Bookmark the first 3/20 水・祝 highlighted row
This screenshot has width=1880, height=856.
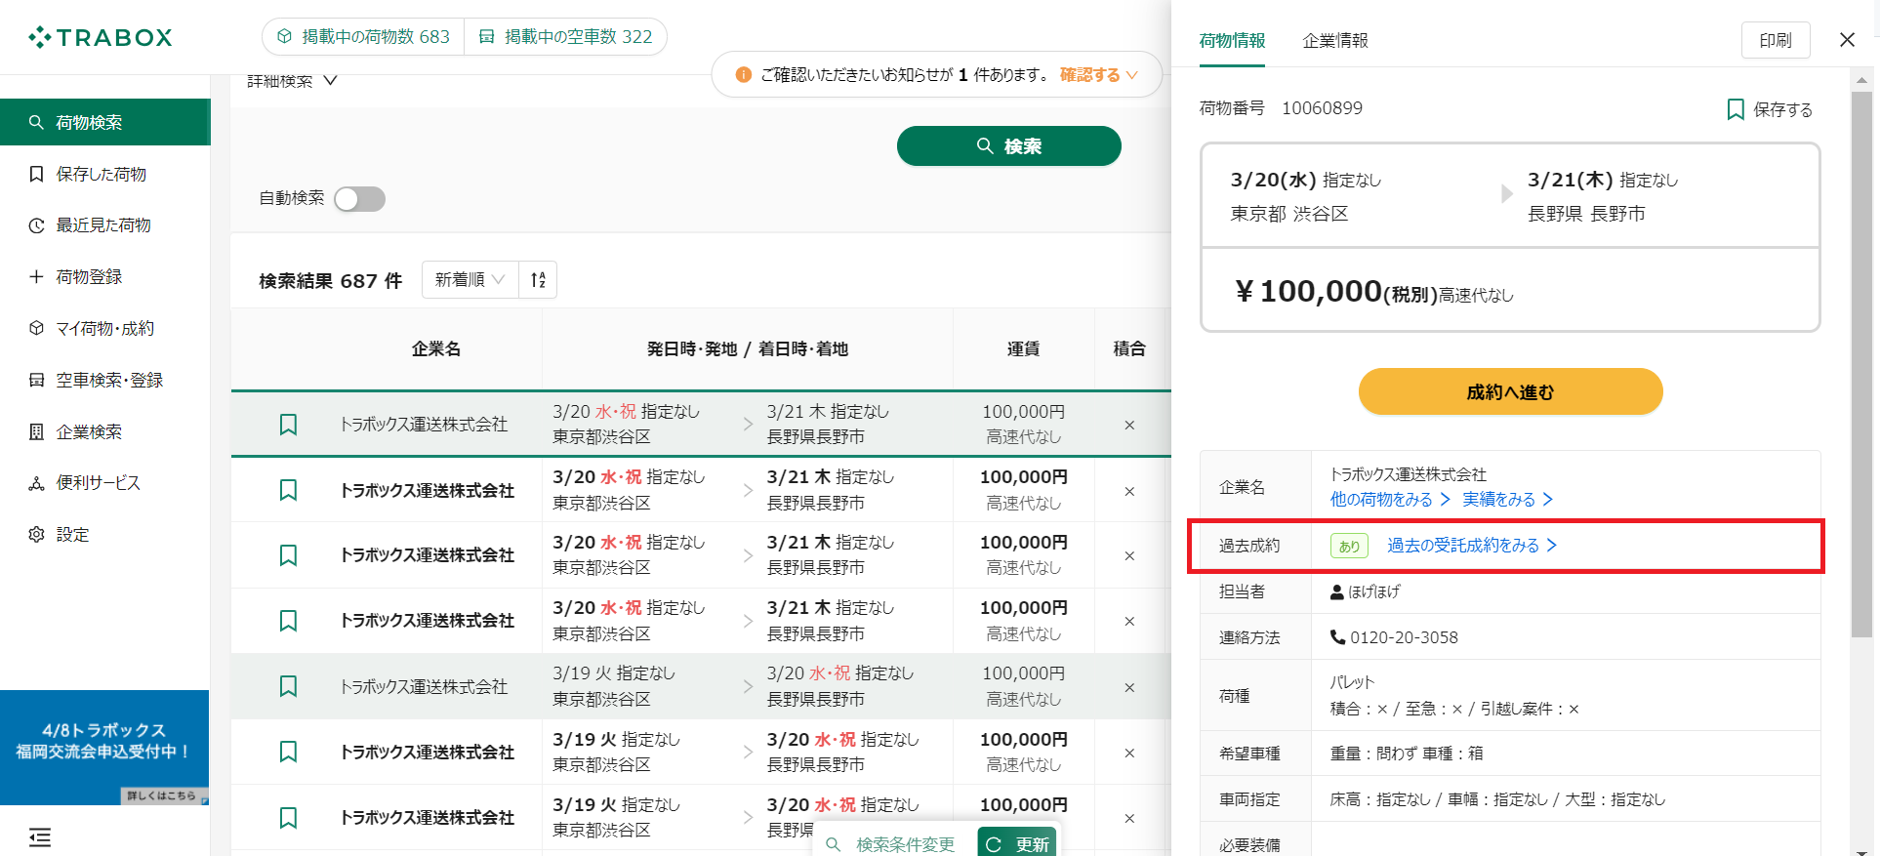[x=288, y=425]
